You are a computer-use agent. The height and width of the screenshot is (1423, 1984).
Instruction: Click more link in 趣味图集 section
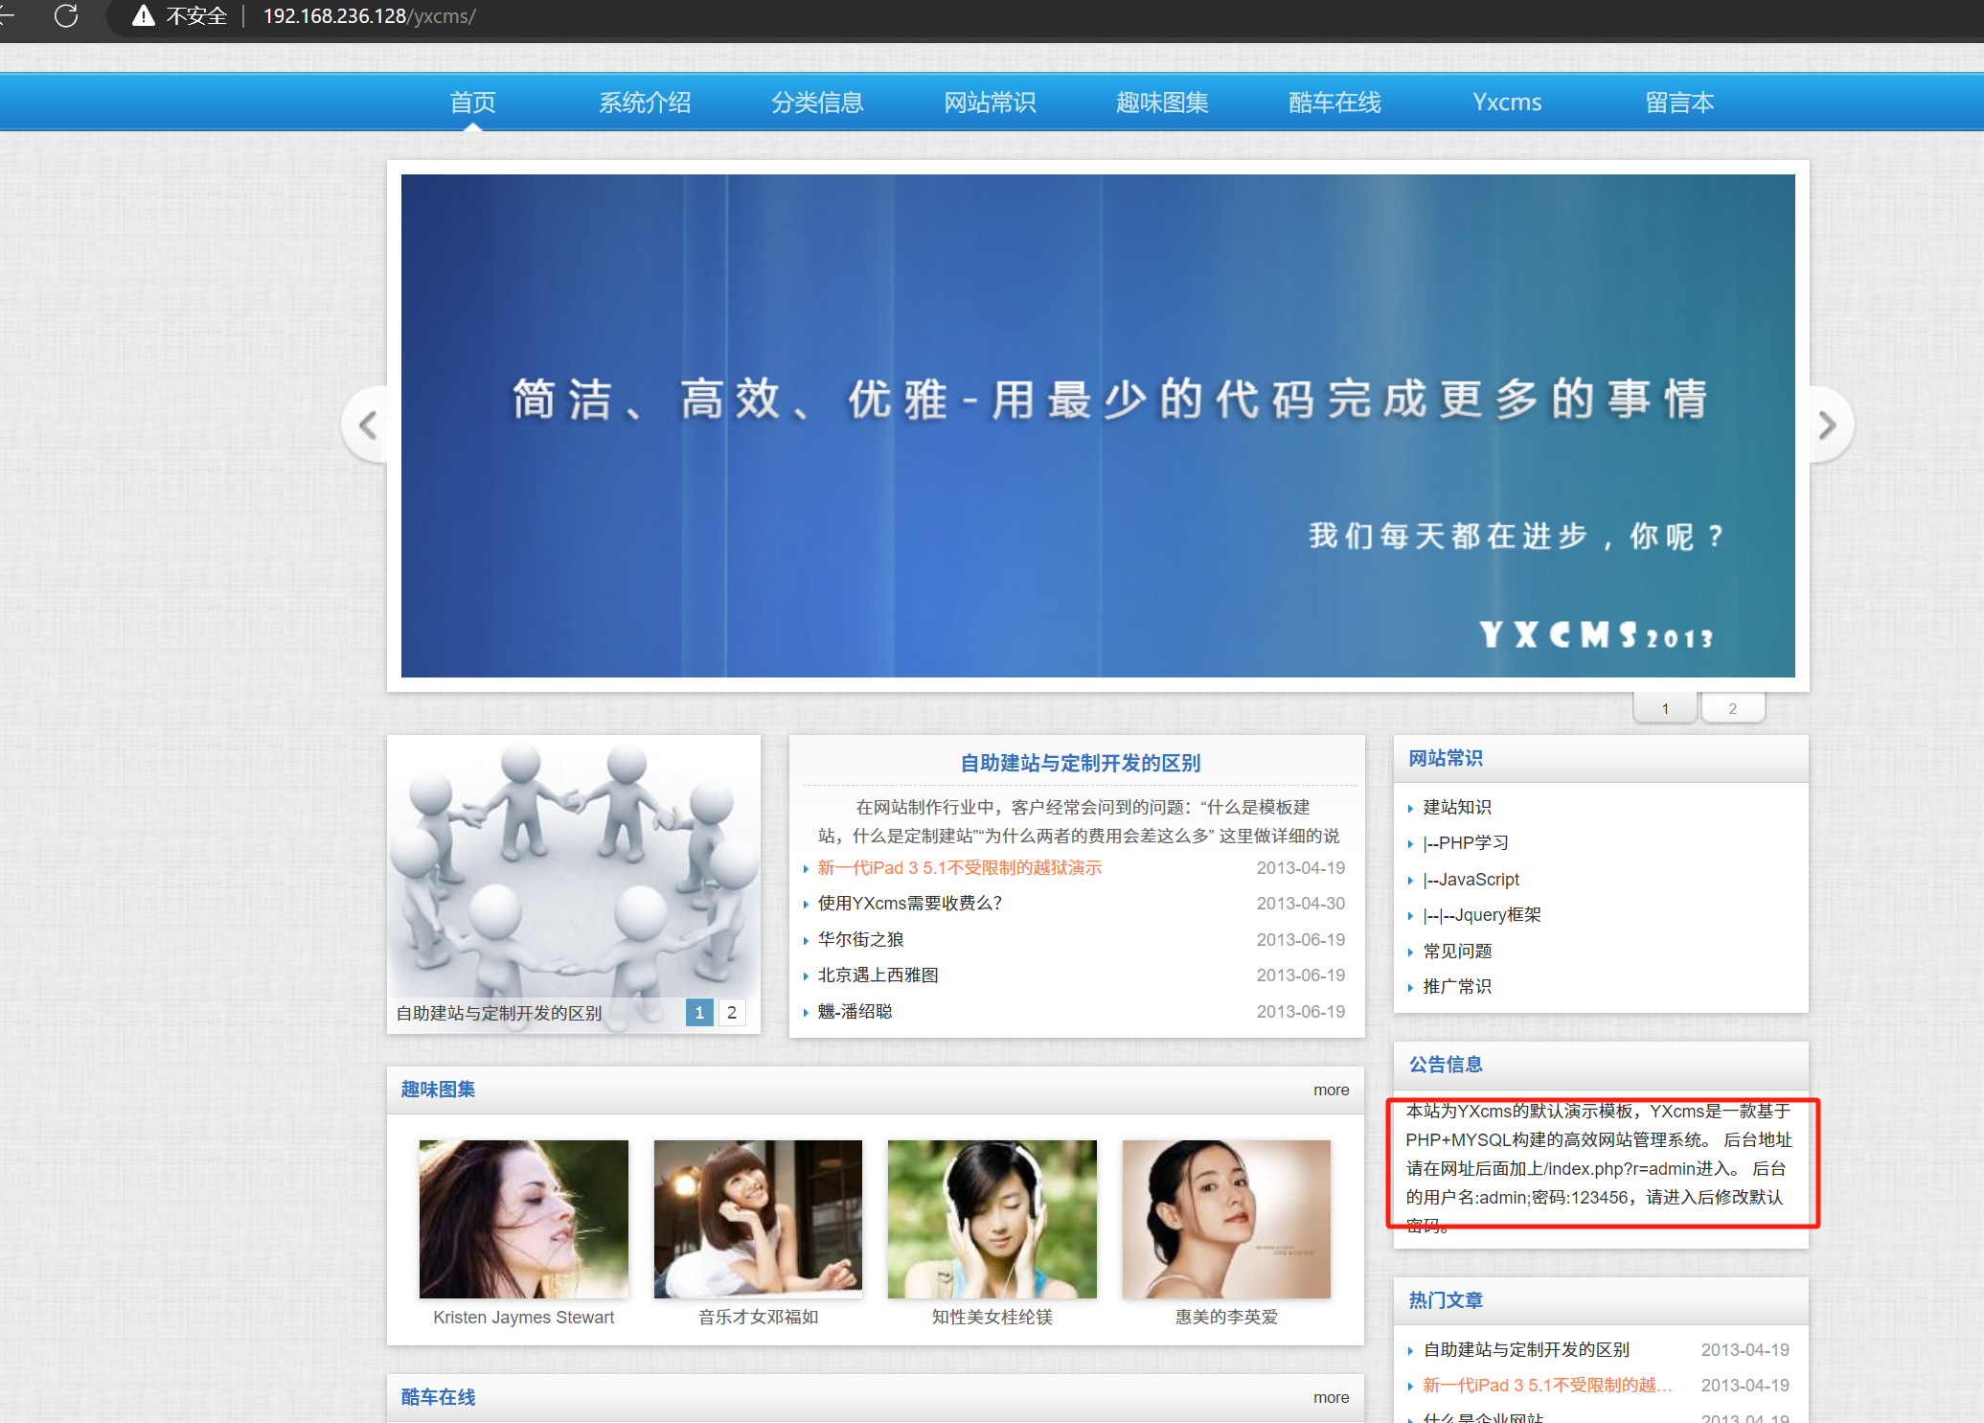coord(1331,1090)
